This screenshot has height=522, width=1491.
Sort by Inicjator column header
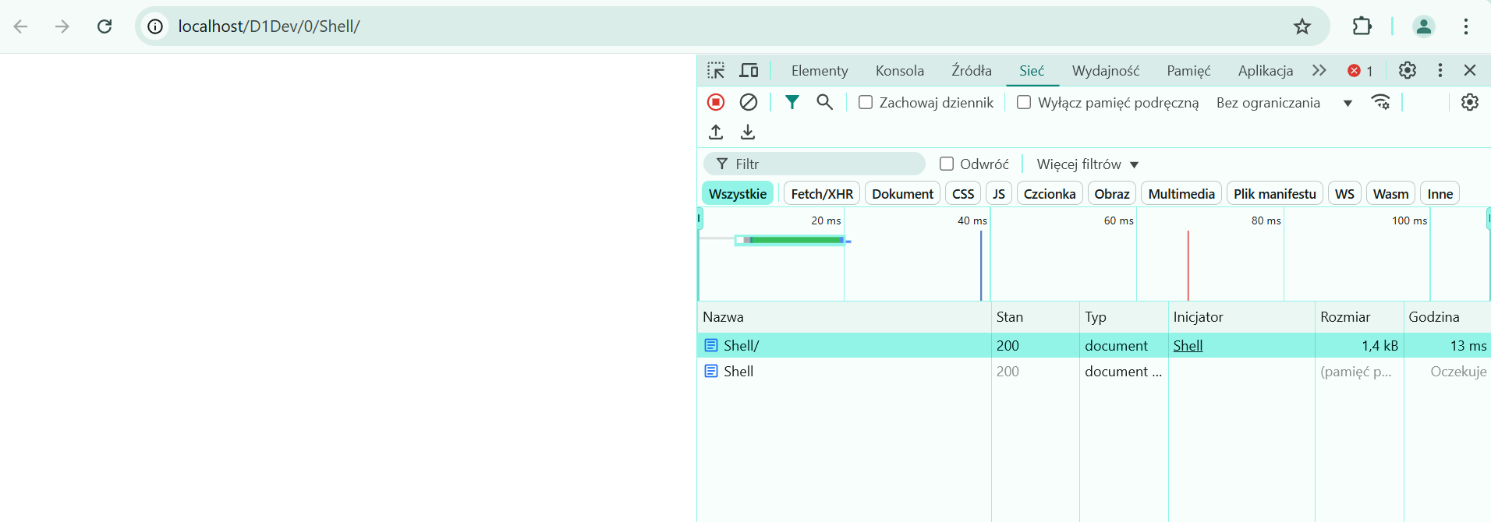tap(1241, 317)
